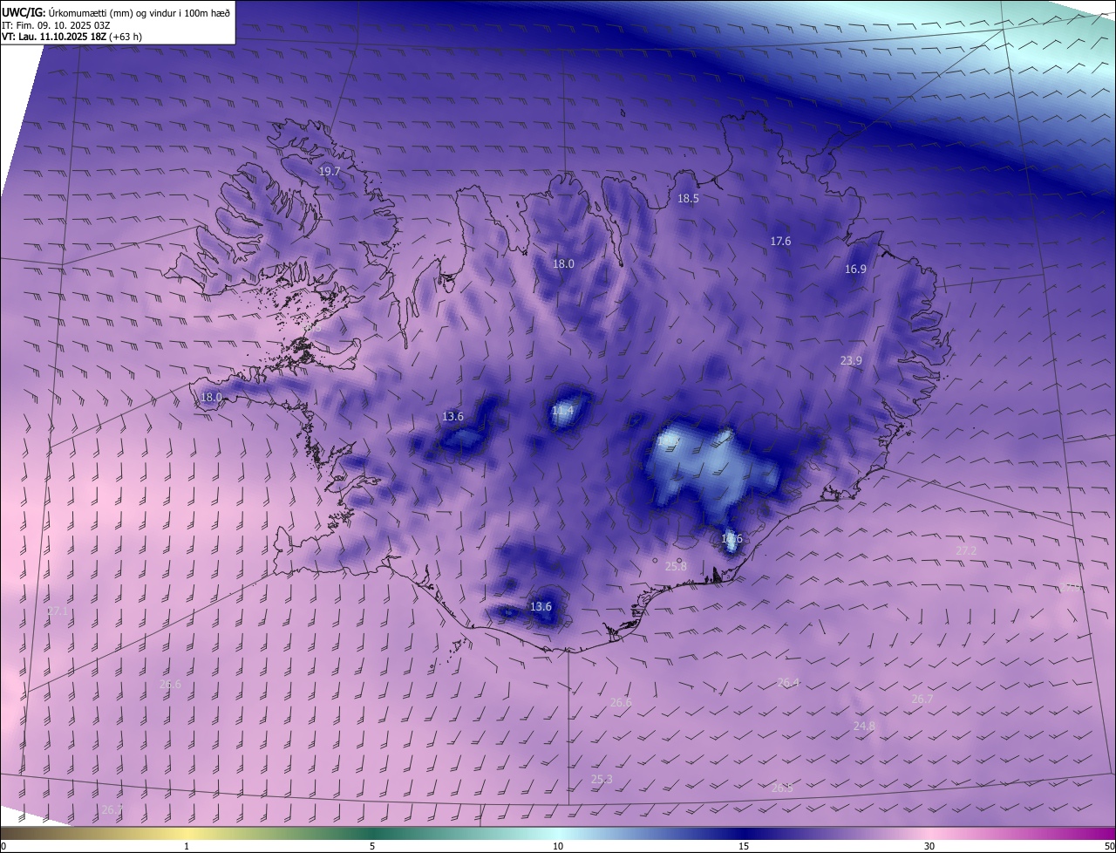
Task: Click the 18.0 value on the Snæfellsnes peninsula
Action: tap(212, 397)
